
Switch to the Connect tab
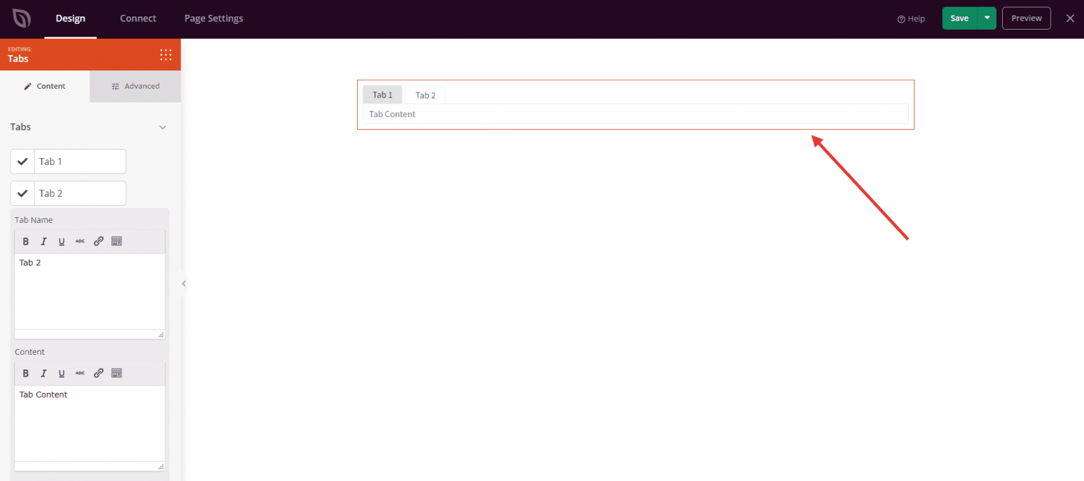[x=138, y=18]
